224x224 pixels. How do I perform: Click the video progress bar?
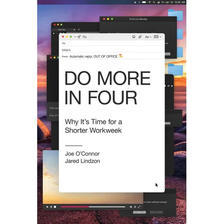click(93, 207)
